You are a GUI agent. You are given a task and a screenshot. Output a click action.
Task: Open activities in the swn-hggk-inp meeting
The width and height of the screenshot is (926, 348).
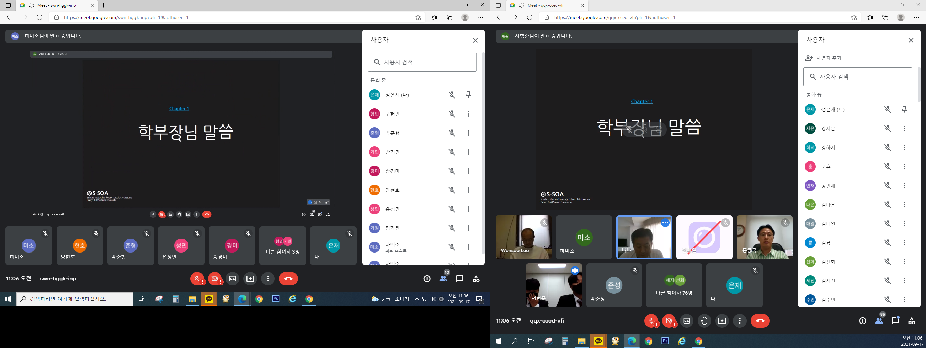pyautogui.click(x=476, y=279)
